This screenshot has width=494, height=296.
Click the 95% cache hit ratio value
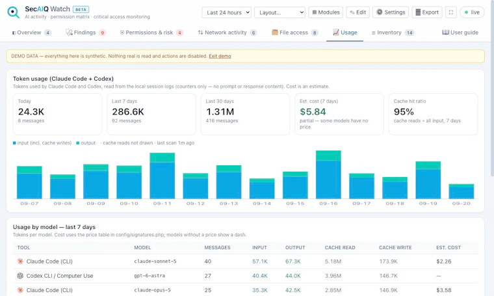[404, 112]
